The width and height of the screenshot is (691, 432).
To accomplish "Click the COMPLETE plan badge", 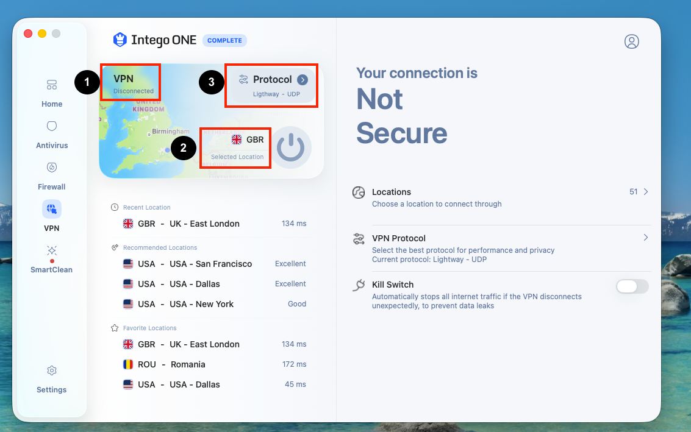I will click(225, 40).
